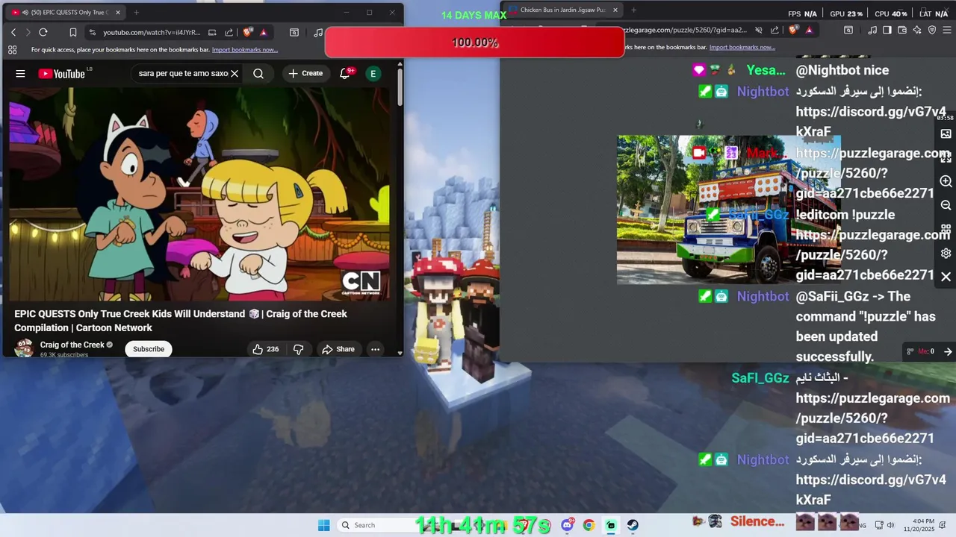This screenshot has height=537, width=956.
Task: Open the apps grid icon on bookmarks bar
Action: [12, 50]
